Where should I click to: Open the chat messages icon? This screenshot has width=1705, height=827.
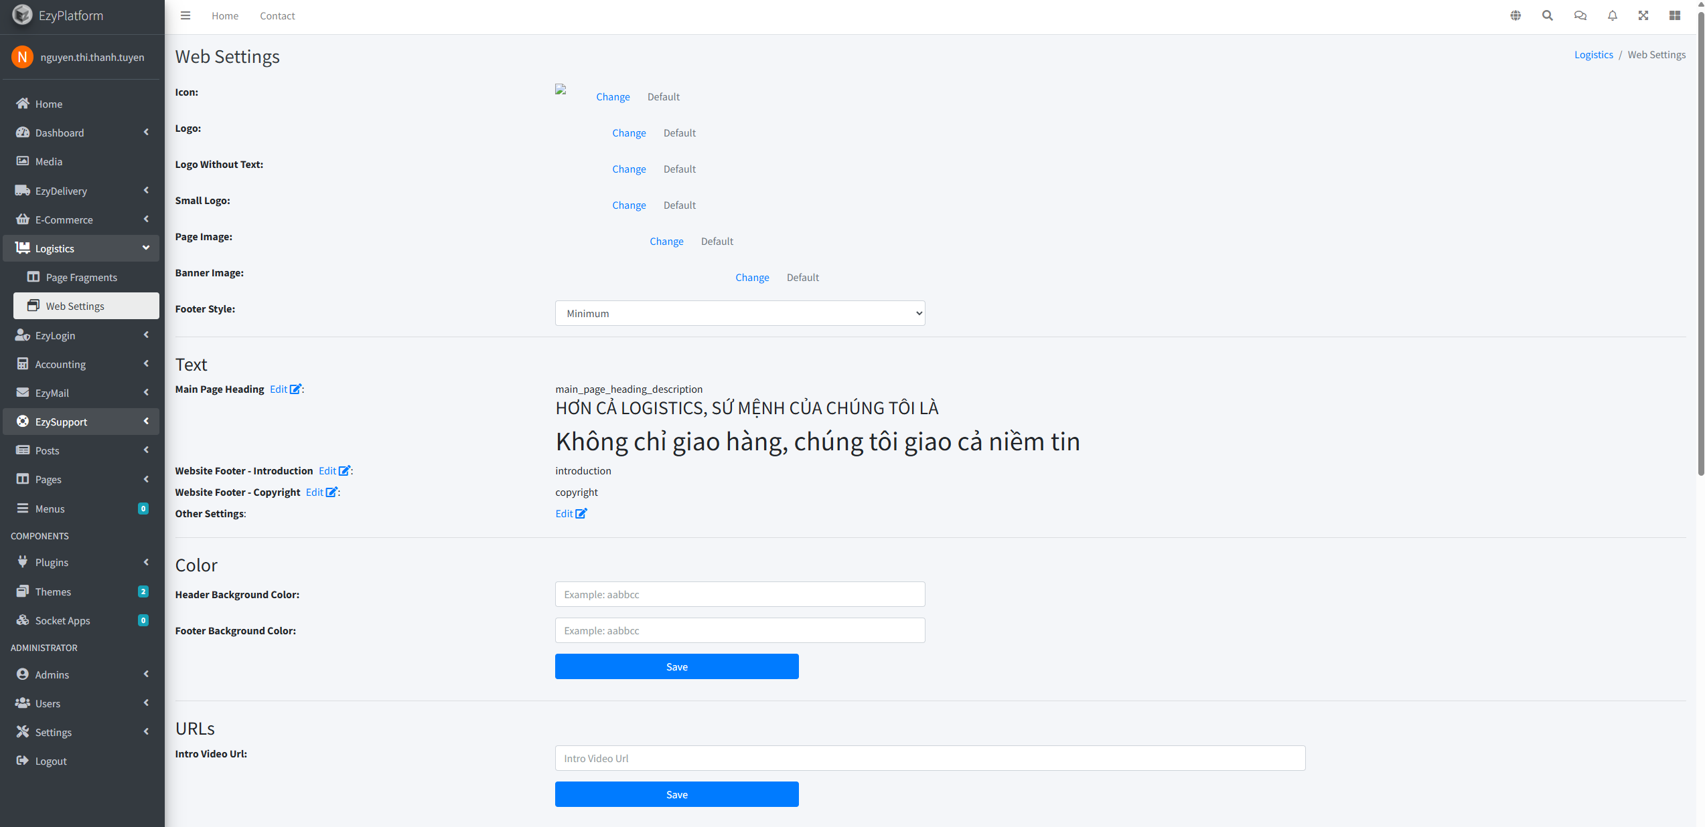(x=1580, y=15)
